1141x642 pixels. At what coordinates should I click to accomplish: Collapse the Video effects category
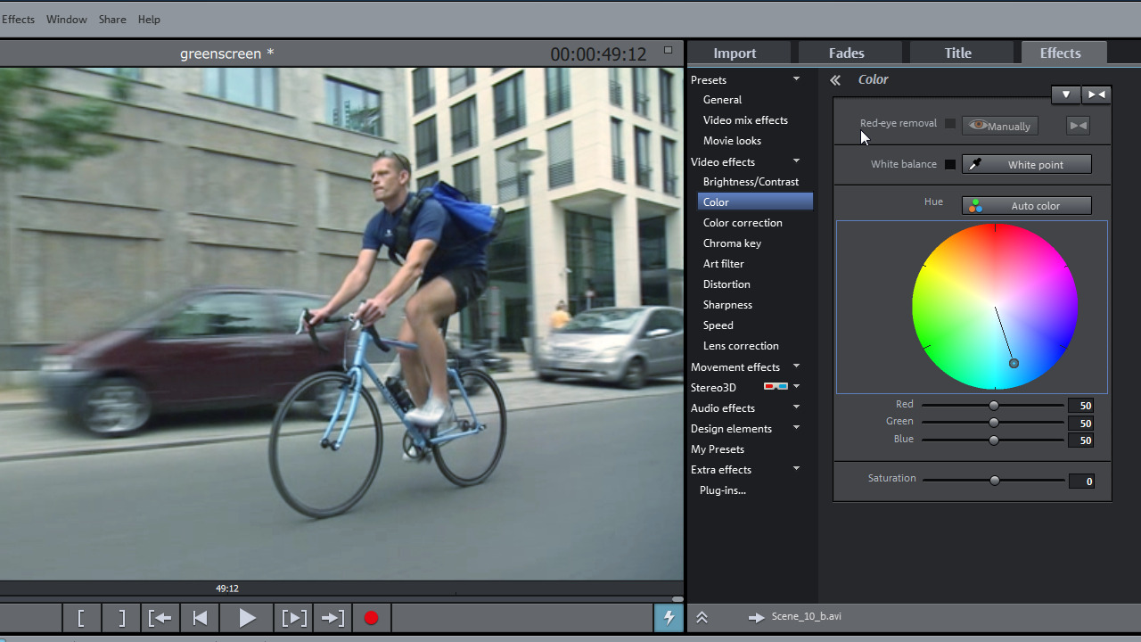[x=796, y=161]
